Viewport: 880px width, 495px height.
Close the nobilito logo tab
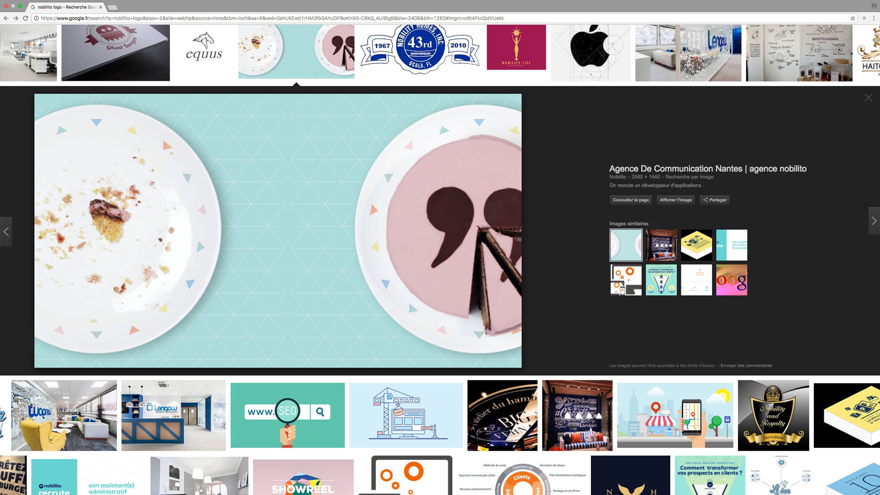tap(101, 7)
